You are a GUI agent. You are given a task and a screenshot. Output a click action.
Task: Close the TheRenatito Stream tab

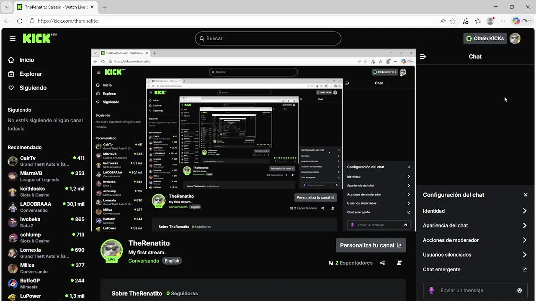tap(92, 7)
